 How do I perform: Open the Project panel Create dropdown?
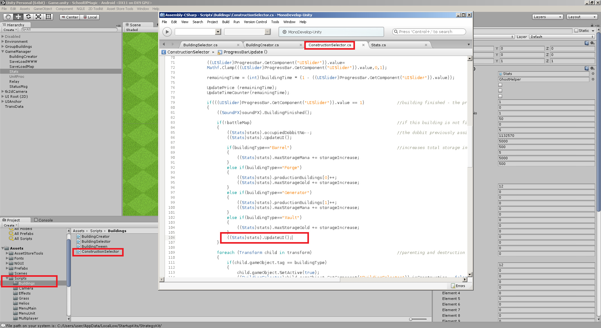click(10, 225)
